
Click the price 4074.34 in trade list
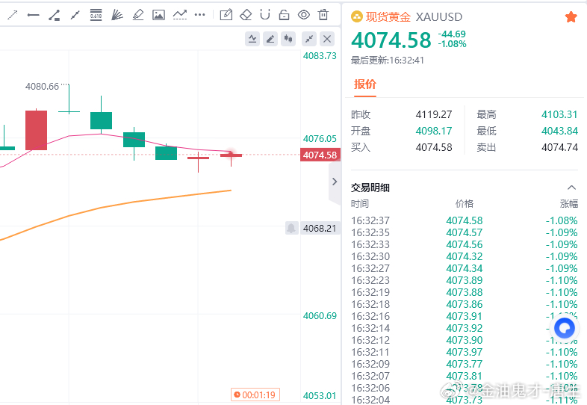pyautogui.click(x=465, y=268)
